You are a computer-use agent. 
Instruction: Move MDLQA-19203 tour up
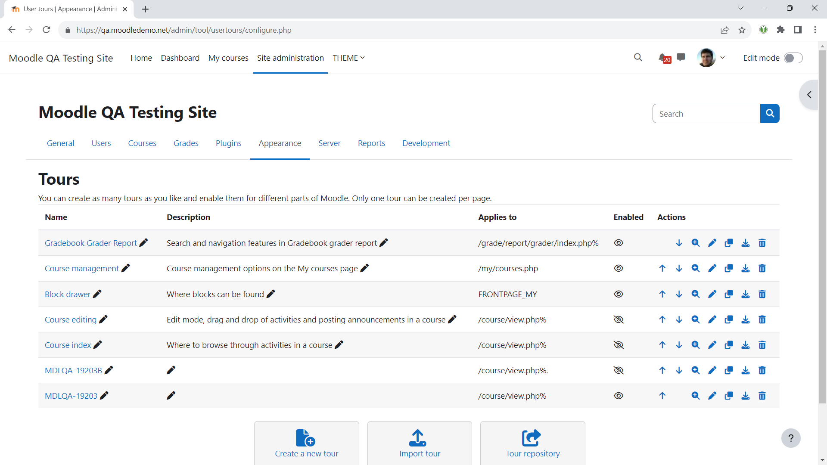662,396
